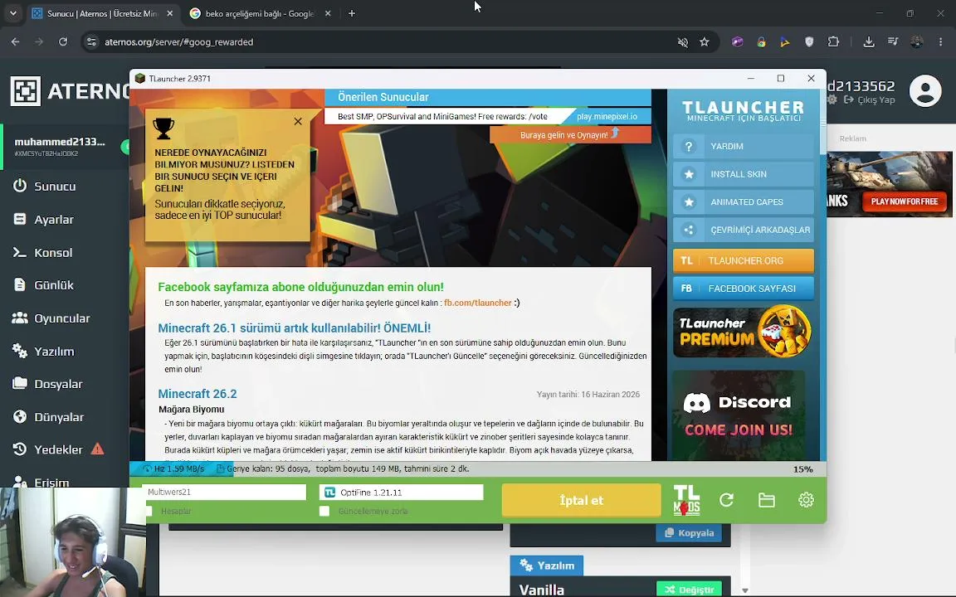Switch to the beko arçeliğemi Google tab
Screen dimensions: 956x597
point(261,13)
